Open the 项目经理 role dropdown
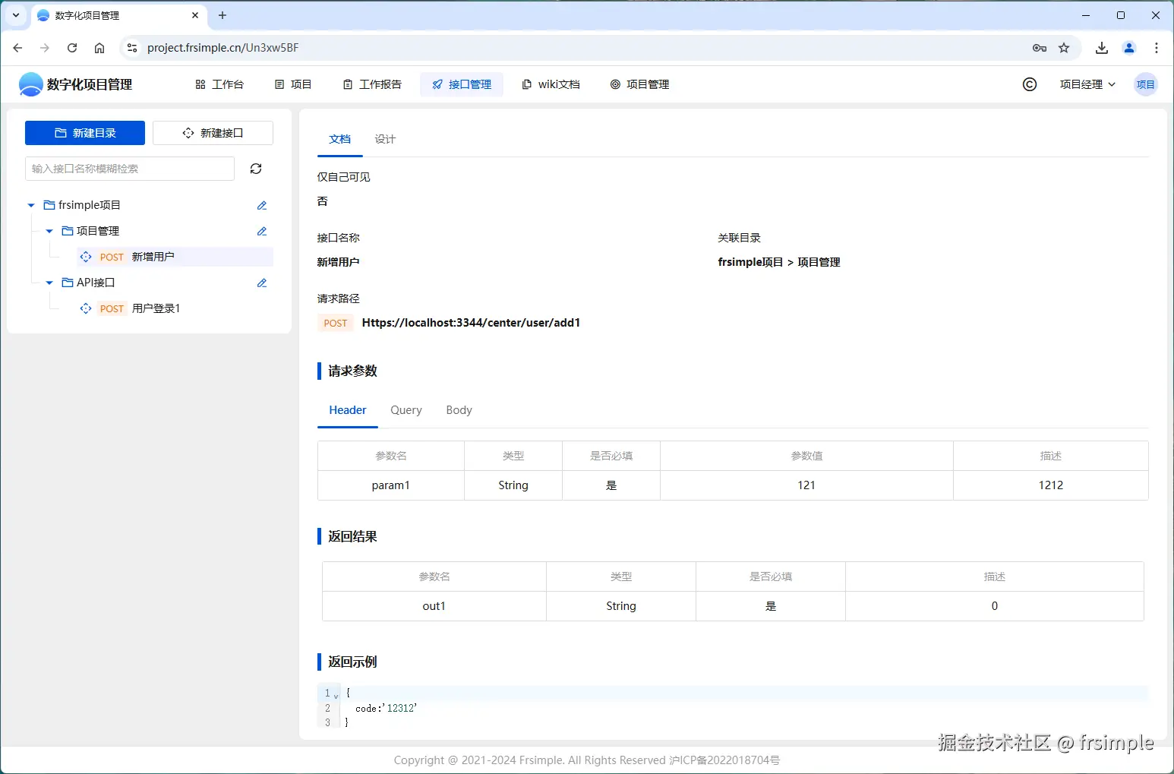This screenshot has height=774, width=1174. pos(1087,84)
